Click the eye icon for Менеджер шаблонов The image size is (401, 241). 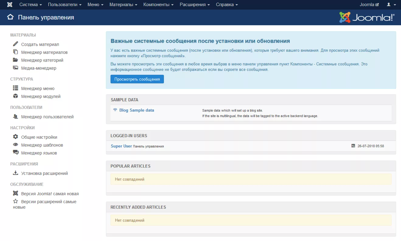tap(16, 145)
